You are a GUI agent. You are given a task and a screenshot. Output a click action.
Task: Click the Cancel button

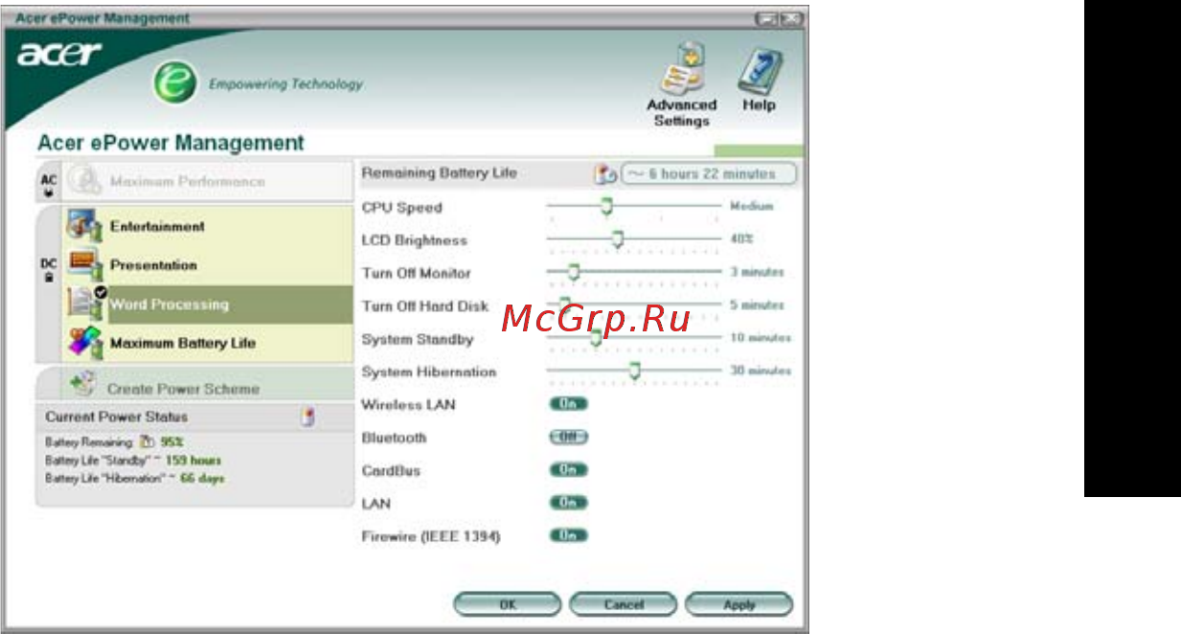[624, 604]
